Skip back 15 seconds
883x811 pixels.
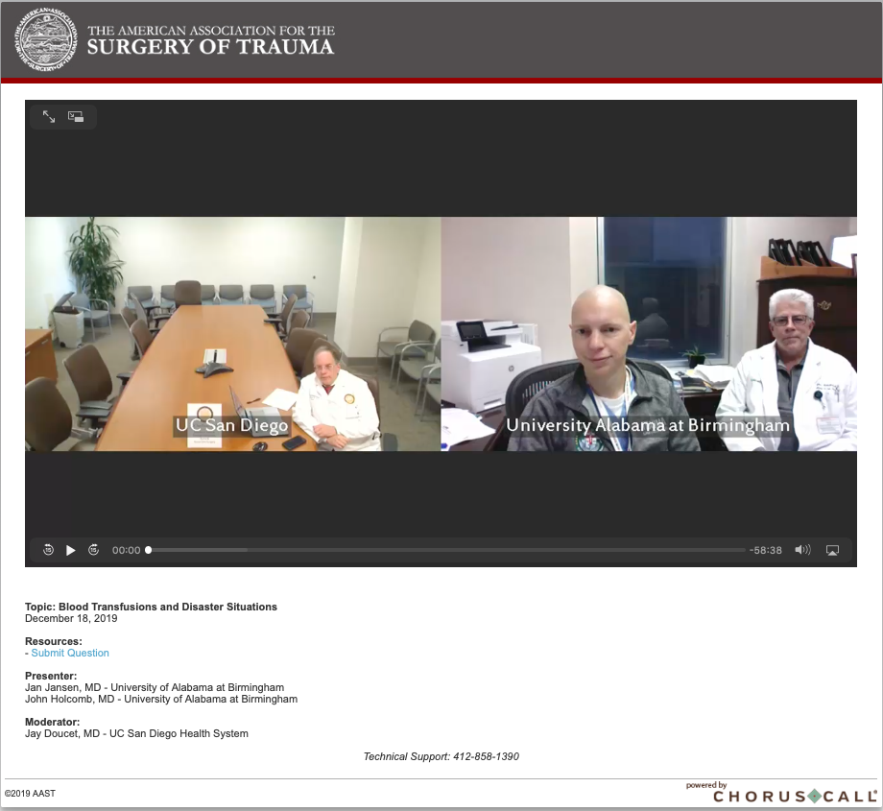point(48,550)
